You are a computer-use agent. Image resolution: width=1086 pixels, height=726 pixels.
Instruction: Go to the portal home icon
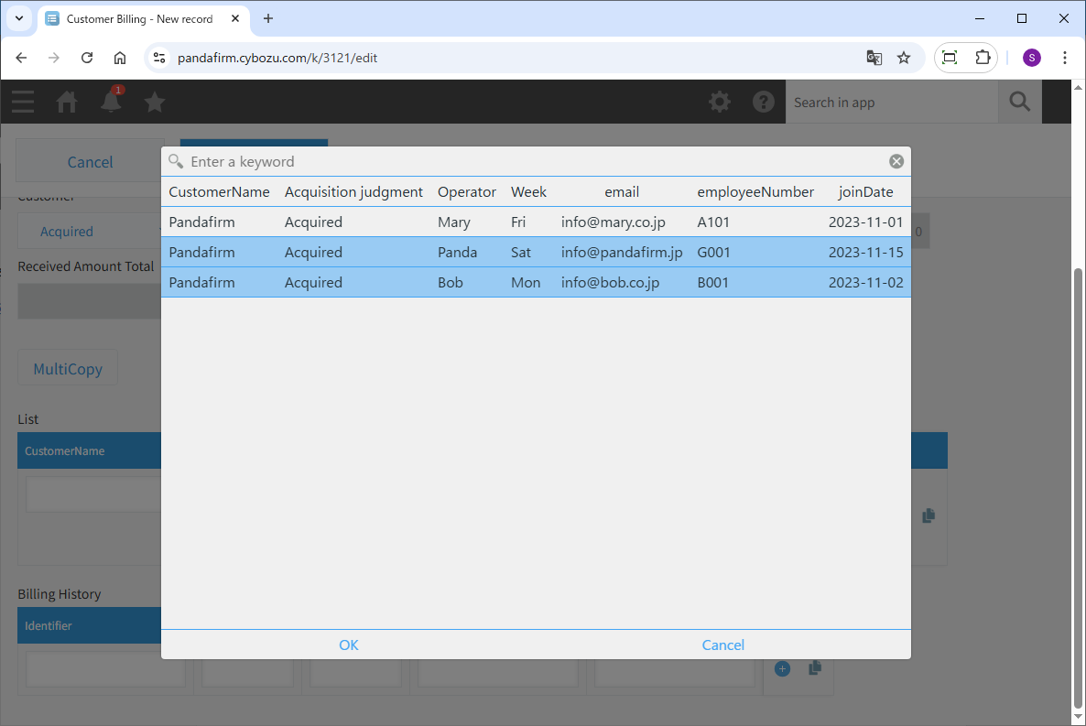coord(67,102)
